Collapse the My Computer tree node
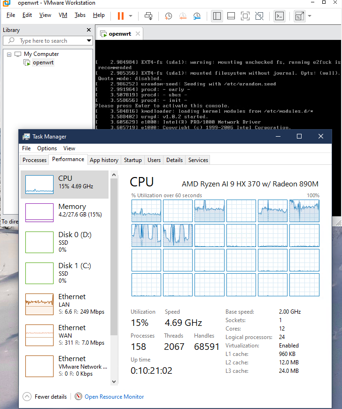Image resolution: width=342 pixels, height=409 pixels. pyautogui.click(x=9, y=54)
